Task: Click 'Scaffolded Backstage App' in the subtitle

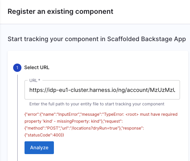Action: pyautogui.click(x=146, y=39)
